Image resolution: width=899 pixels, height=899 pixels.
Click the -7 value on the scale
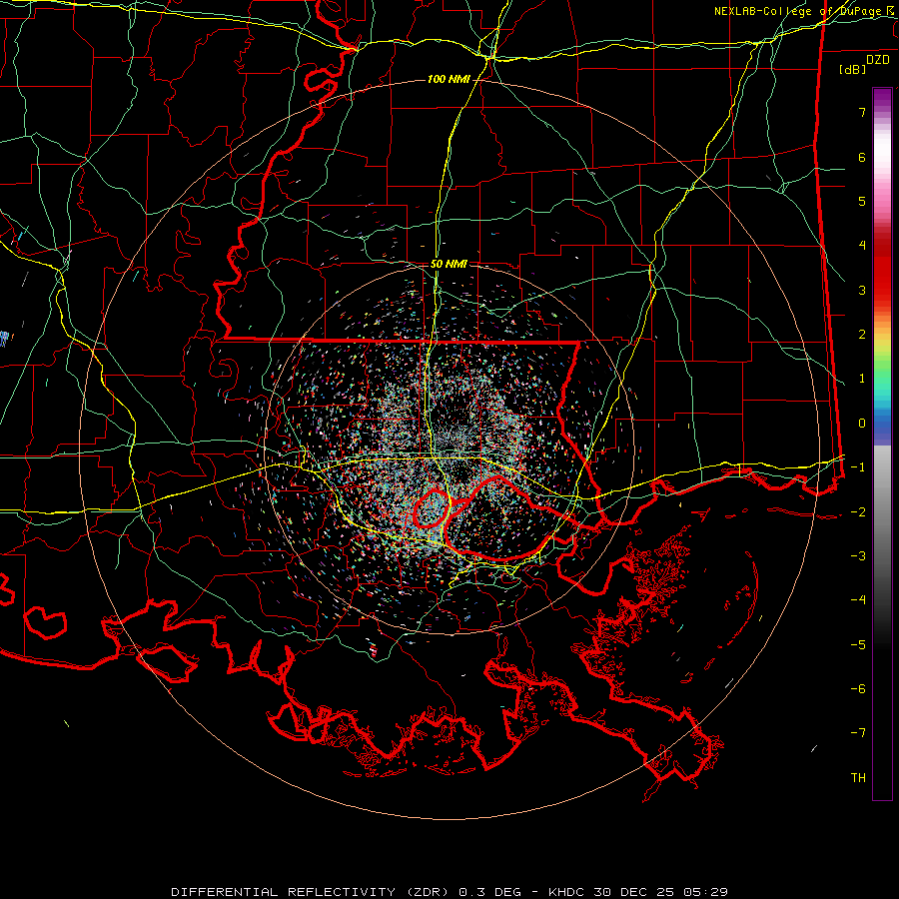click(858, 733)
